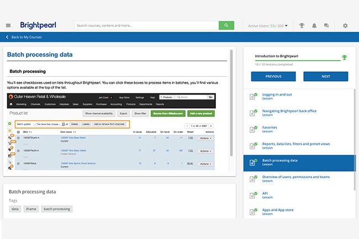Go to next page of product list
This screenshot has width=359, height=239.
pyautogui.click(x=211, y=126)
